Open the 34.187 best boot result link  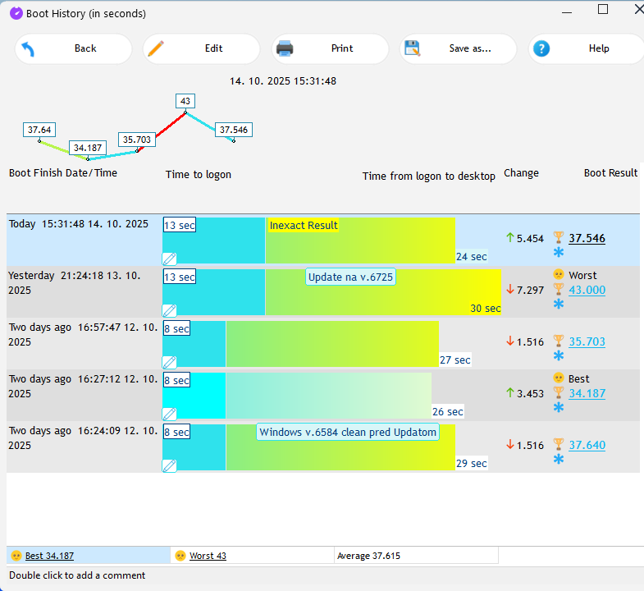pos(587,393)
